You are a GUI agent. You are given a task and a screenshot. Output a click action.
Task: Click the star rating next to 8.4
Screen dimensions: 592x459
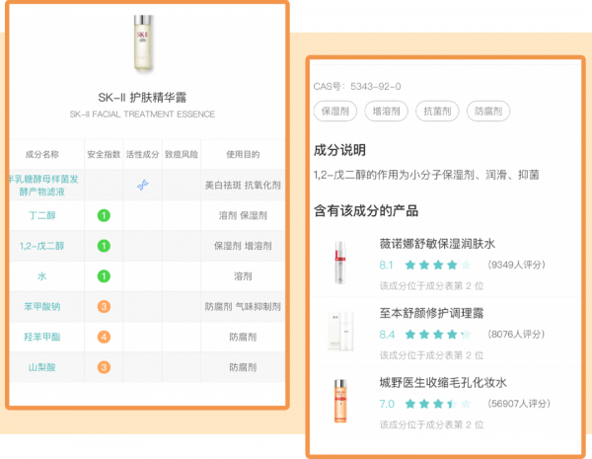pos(438,335)
